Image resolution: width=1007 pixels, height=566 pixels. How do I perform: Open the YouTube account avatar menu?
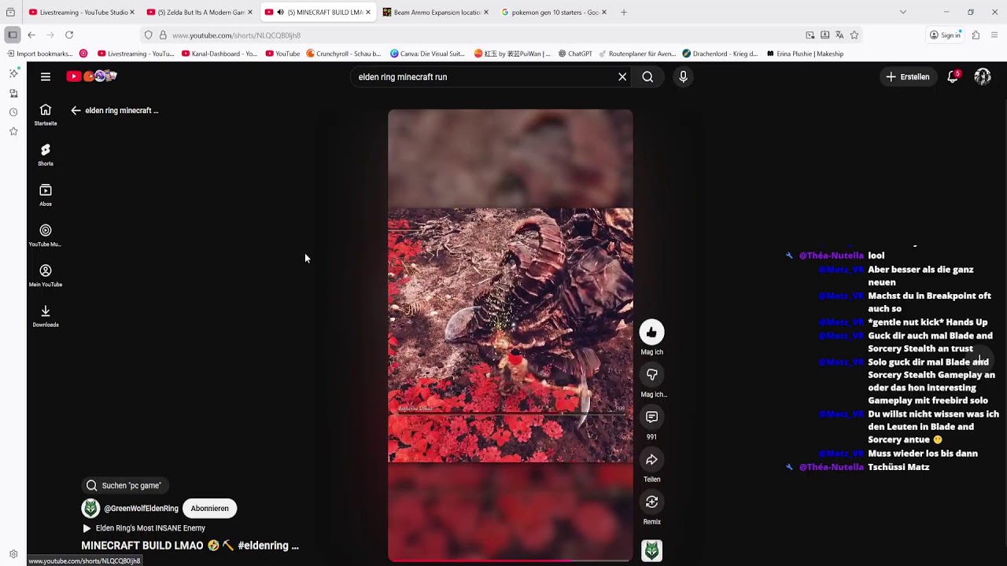[x=982, y=76]
